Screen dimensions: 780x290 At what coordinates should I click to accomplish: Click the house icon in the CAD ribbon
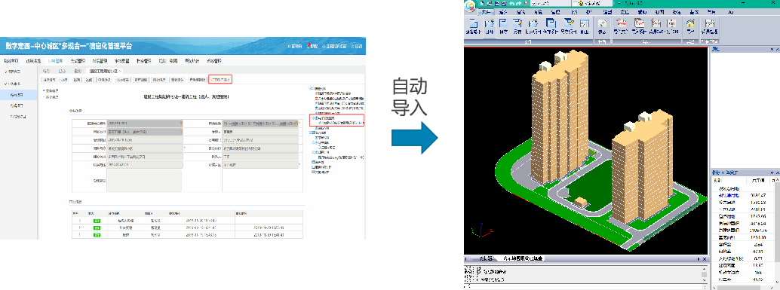(690, 23)
